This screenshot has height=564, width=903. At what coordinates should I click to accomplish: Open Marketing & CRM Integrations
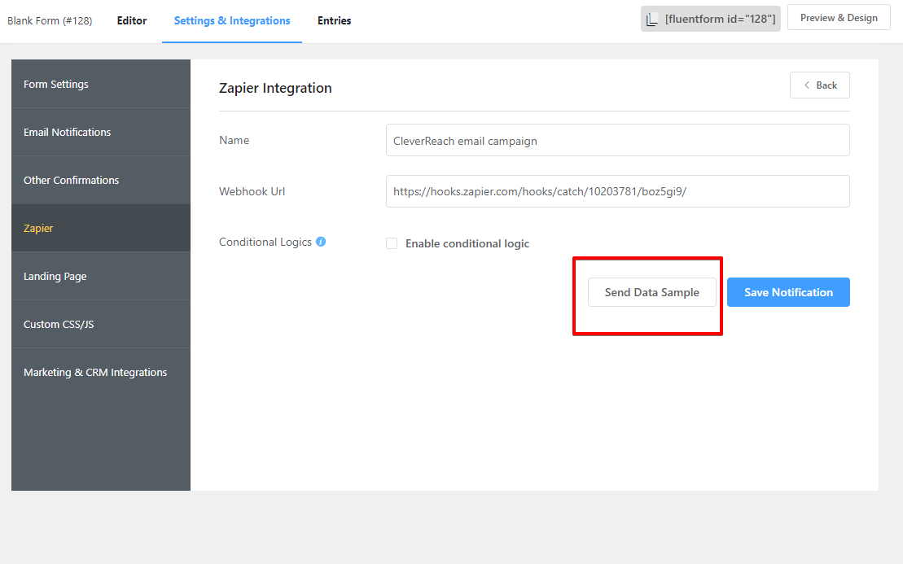point(101,373)
